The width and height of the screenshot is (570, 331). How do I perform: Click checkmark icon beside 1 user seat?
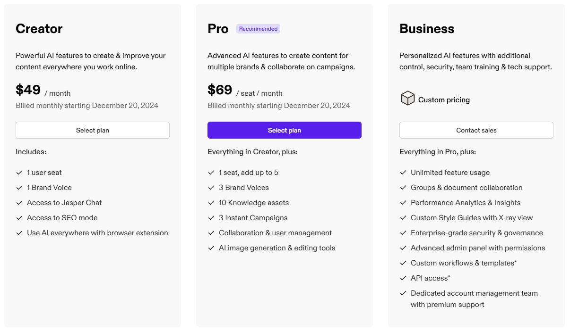[x=19, y=173]
